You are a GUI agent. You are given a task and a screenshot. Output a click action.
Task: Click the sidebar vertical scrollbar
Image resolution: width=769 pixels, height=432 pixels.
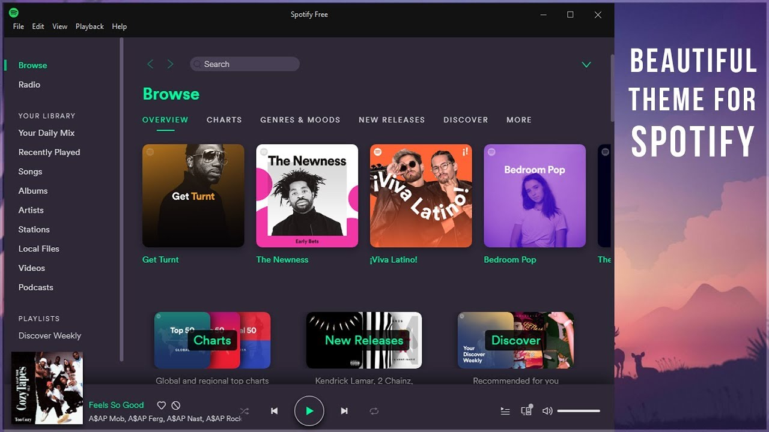point(121,198)
